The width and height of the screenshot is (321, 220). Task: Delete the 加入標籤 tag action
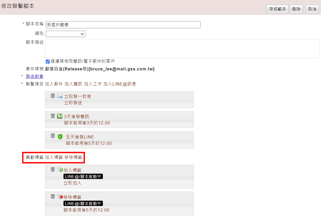53,169
